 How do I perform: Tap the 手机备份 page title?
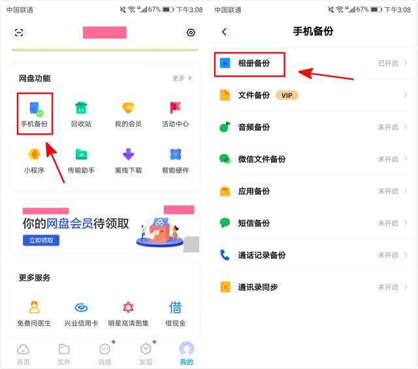[x=313, y=31]
